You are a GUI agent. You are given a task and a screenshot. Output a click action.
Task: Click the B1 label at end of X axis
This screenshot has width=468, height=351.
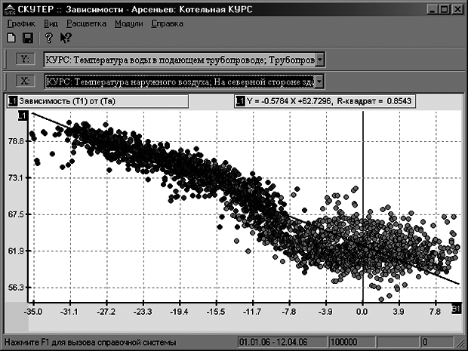457,309
